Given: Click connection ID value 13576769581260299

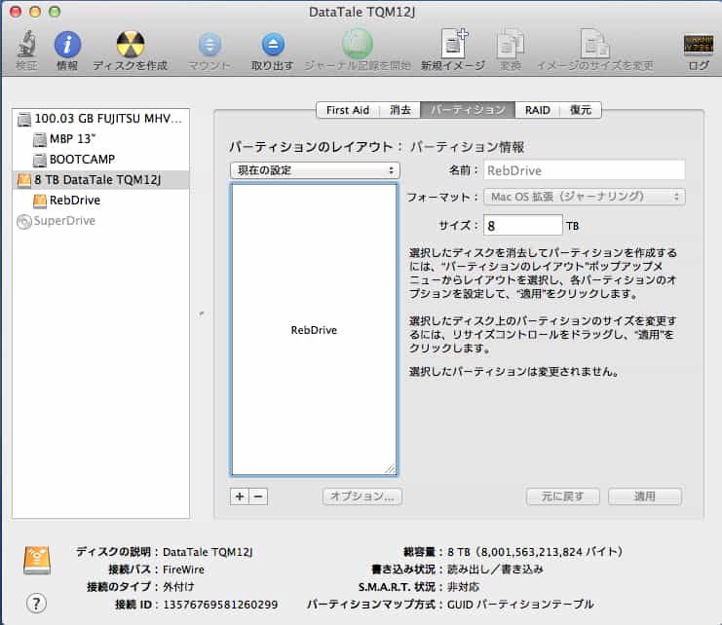Looking at the screenshot, I should 220,605.
